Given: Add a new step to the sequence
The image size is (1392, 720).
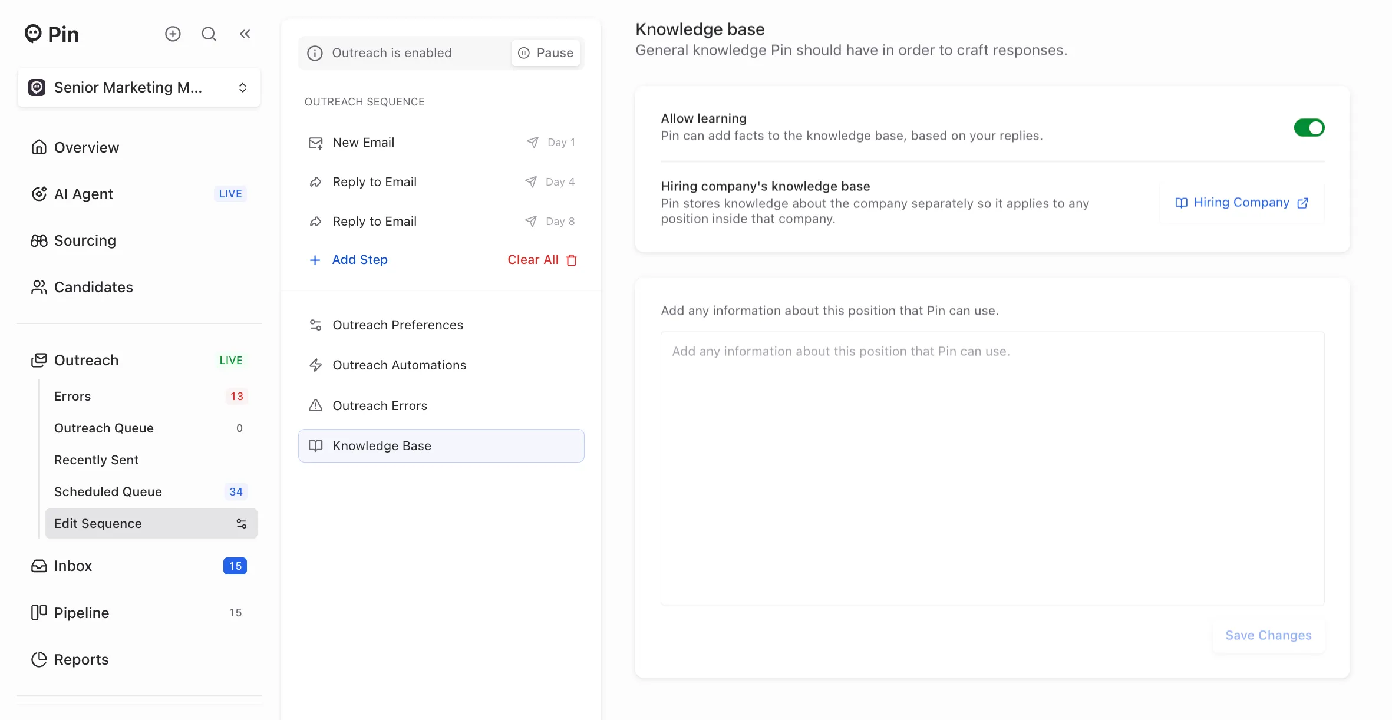Looking at the screenshot, I should [348, 260].
